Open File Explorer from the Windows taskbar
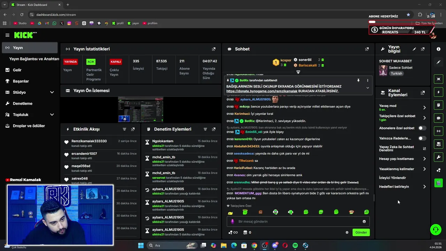The image size is (446, 251). click(x=224, y=245)
